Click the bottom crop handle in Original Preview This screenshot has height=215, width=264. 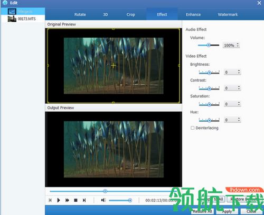point(114,102)
